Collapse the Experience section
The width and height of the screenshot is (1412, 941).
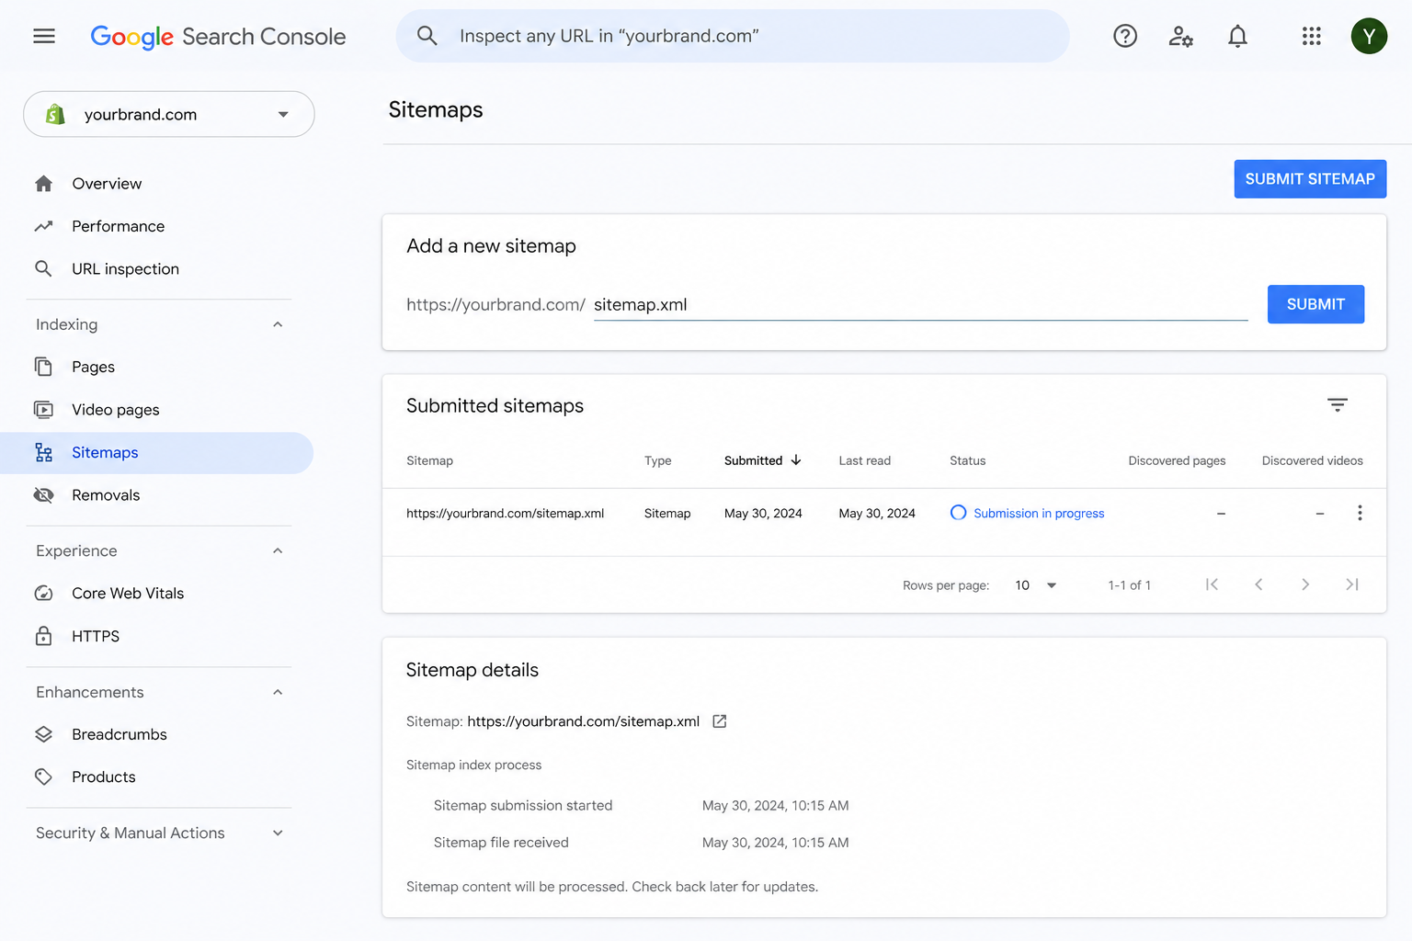278,550
